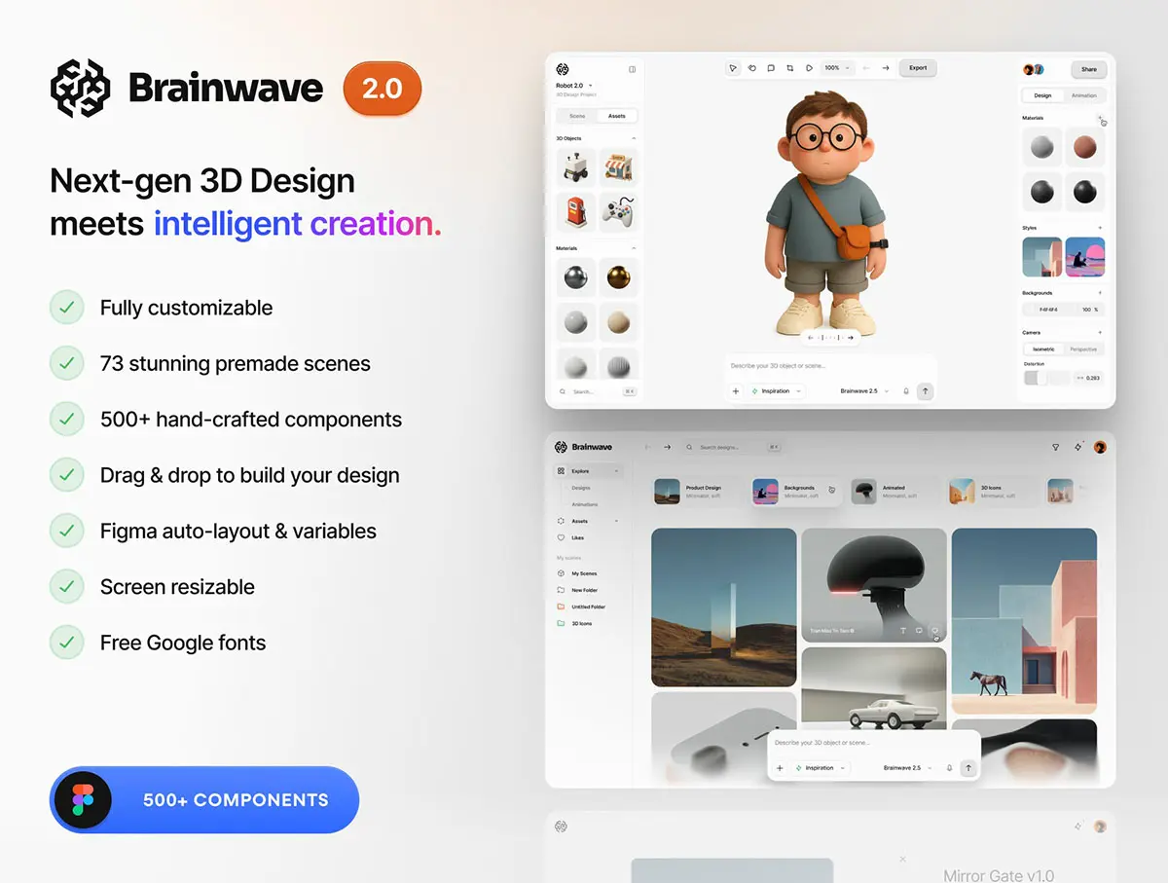
Task: Select the comment tool in editor toolbar
Action: point(771,68)
